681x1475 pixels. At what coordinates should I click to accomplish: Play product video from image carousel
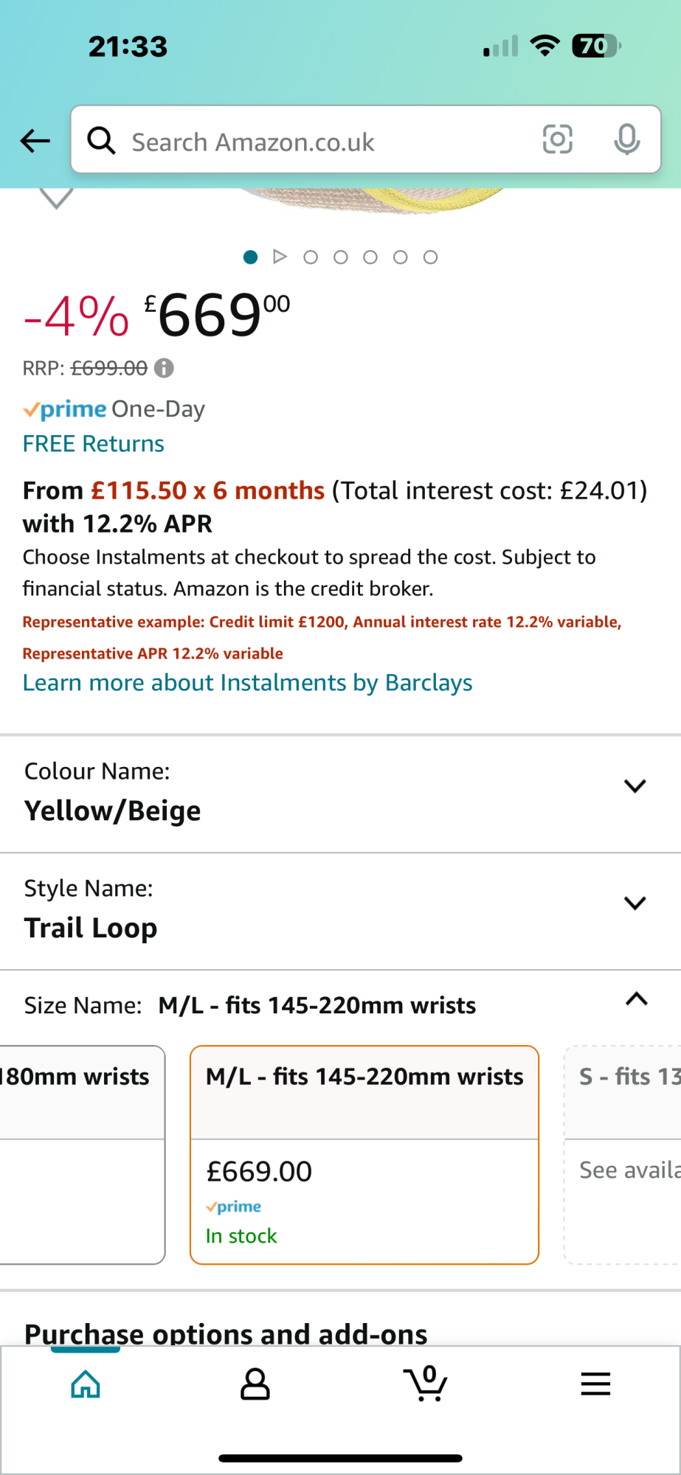tap(280, 257)
